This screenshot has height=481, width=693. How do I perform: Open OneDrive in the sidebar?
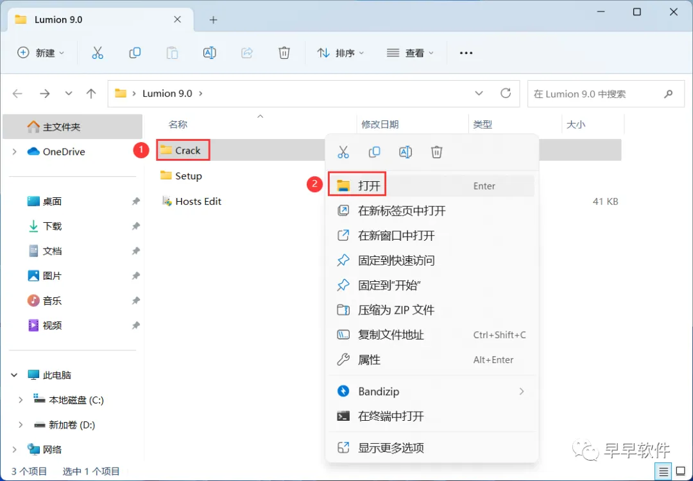click(x=73, y=152)
